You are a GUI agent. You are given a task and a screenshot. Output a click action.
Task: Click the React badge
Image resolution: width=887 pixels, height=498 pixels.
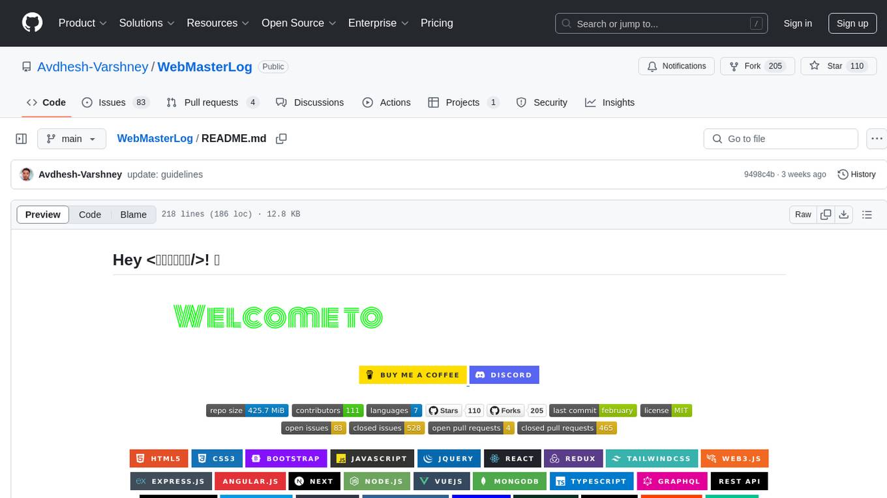coord(513,458)
